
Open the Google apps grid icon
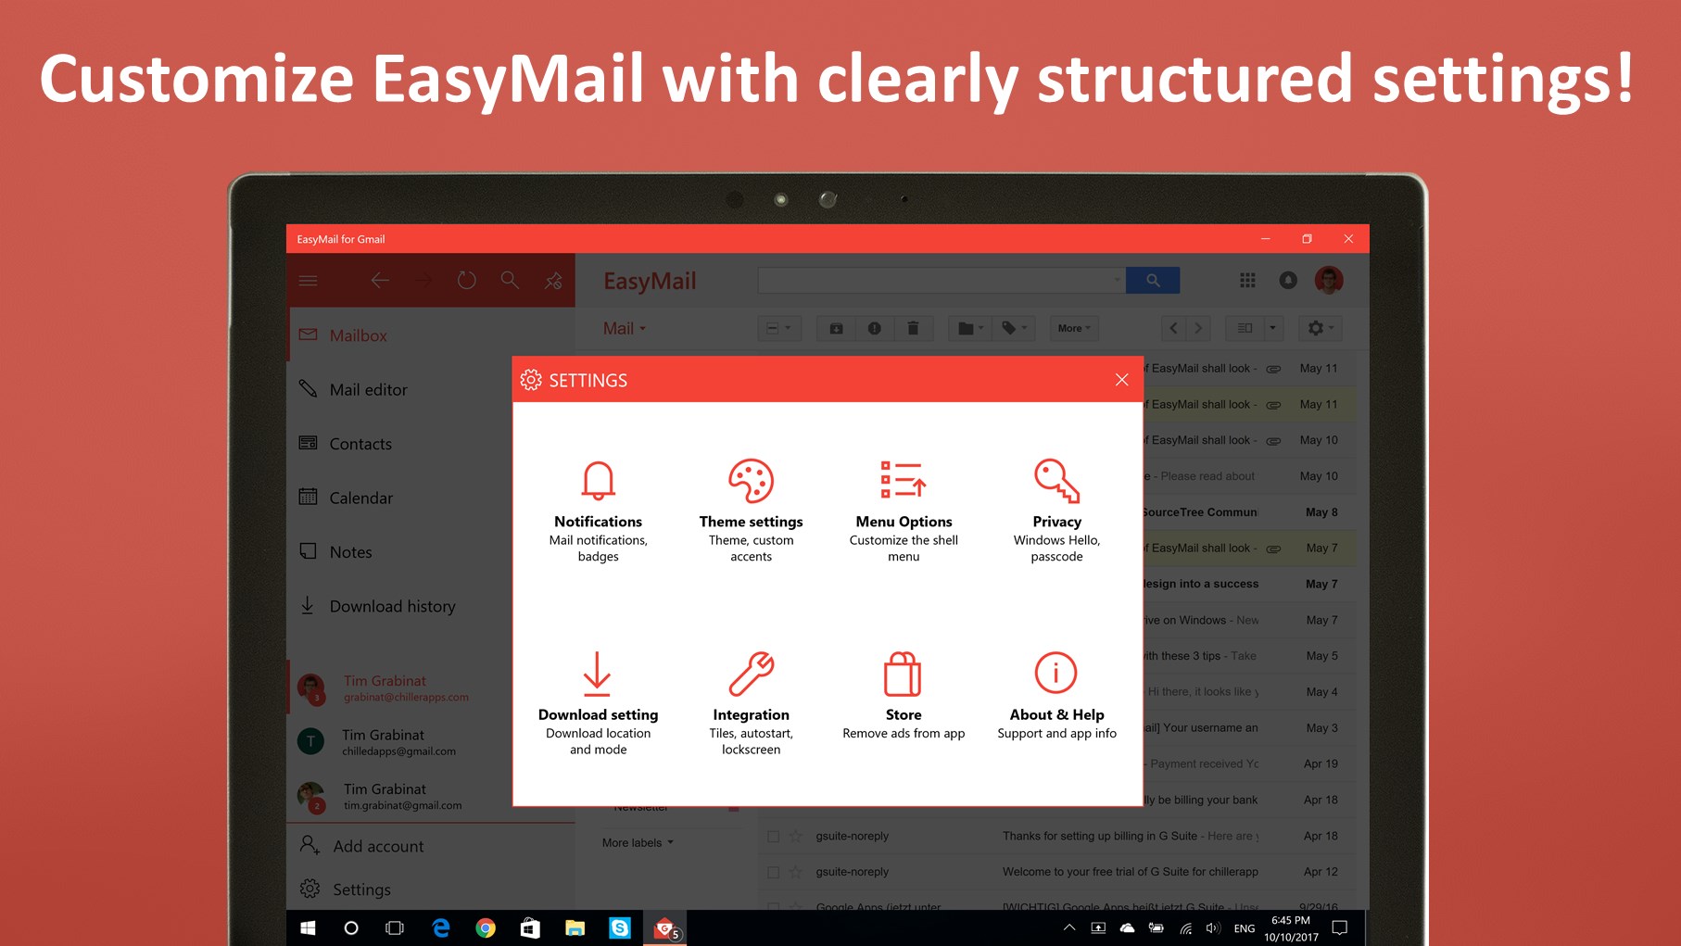click(1247, 280)
